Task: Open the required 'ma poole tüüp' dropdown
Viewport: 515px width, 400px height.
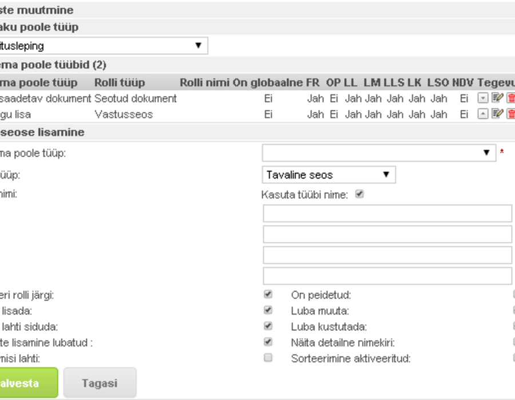Action: click(379, 153)
